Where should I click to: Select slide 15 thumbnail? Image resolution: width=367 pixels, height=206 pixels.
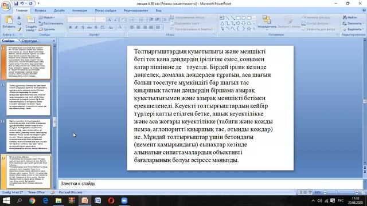(28, 98)
